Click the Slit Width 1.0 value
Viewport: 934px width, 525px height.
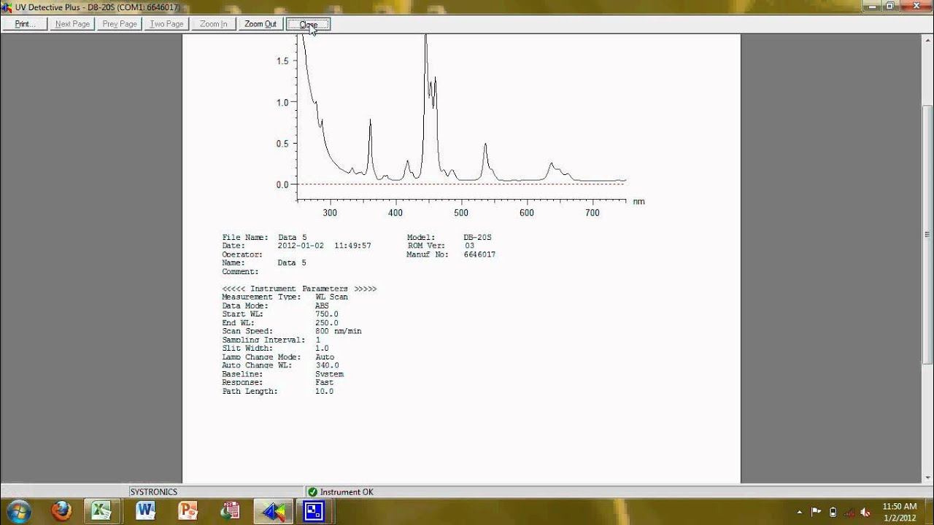pyautogui.click(x=322, y=349)
